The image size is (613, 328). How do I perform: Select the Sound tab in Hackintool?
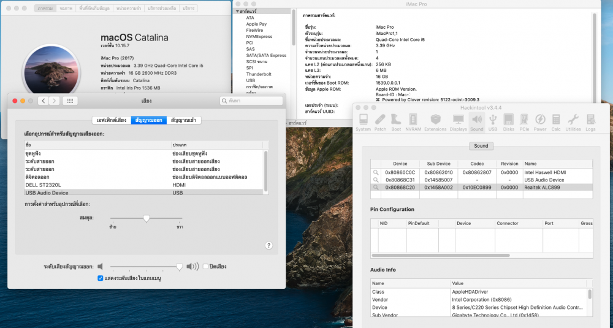pyautogui.click(x=476, y=123)
